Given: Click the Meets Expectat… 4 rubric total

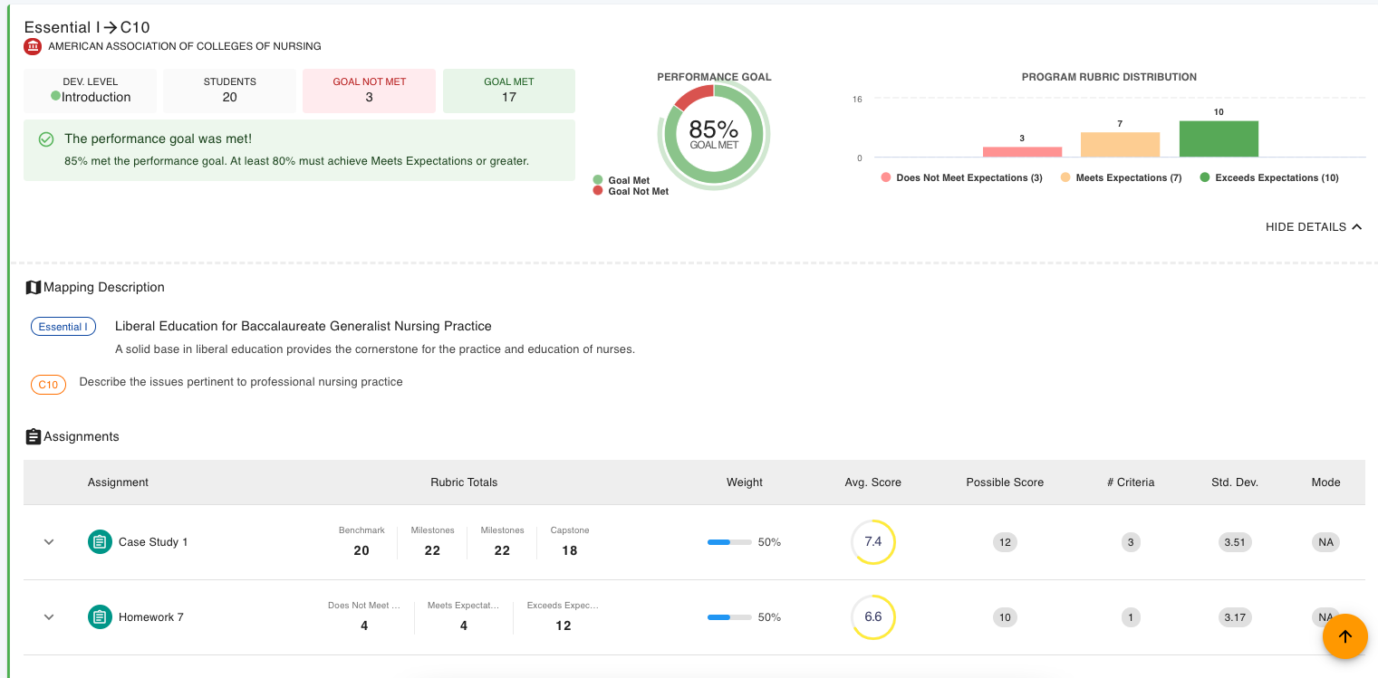Looking at the screenshot, I should point(463,616).
